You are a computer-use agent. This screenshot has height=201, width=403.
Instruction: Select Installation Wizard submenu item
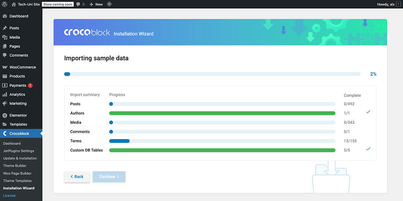19,188
